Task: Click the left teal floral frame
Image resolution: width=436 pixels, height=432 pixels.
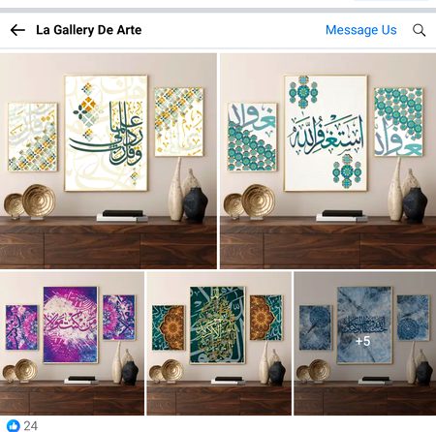Action: point(252,137)
